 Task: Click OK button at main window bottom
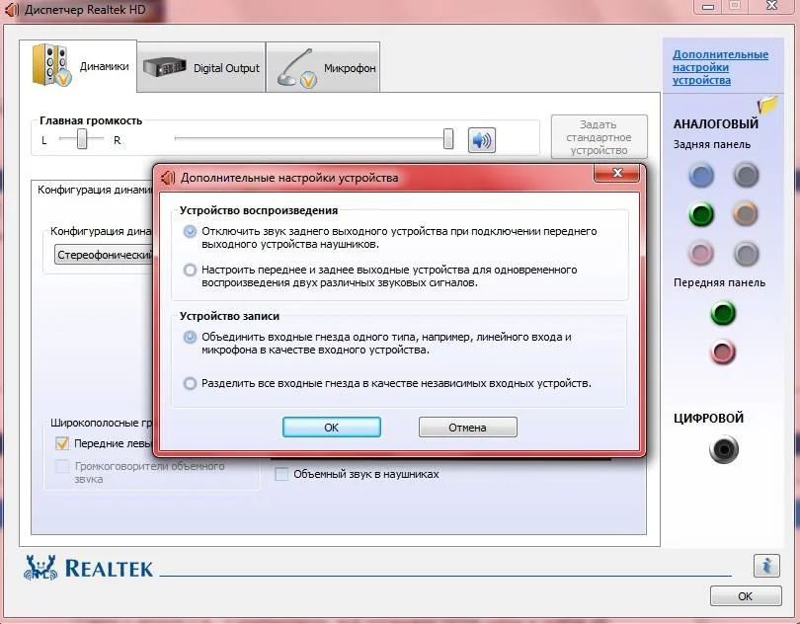[746, 596]
